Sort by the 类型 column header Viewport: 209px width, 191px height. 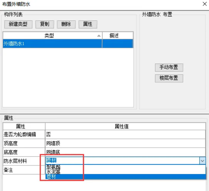pyautogui.click(x=49, y=35)
